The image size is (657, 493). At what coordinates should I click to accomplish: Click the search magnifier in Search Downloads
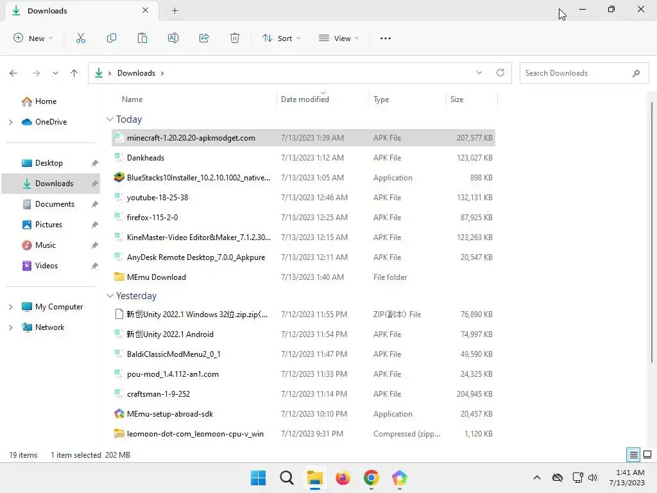click(636, 73)
